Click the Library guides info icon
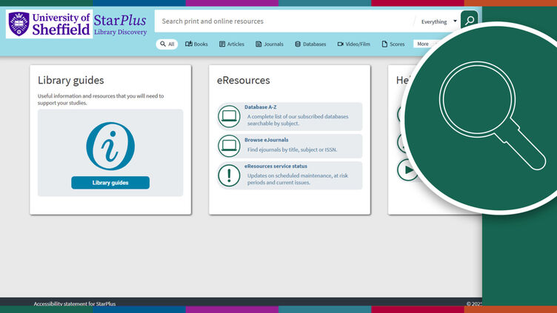This screenshot has width=557, height=313. click(x=110, y=146)
